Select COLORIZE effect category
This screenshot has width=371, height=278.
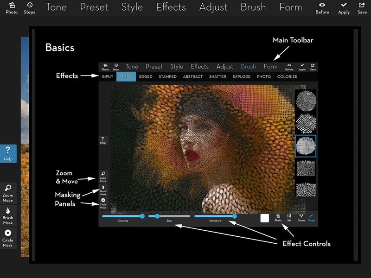click(287, 76)
